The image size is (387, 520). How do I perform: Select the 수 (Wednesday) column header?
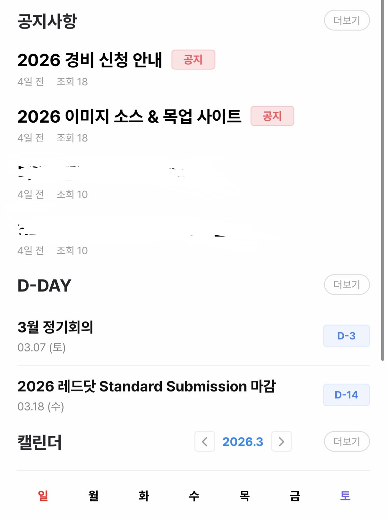(x=194, y=496)
